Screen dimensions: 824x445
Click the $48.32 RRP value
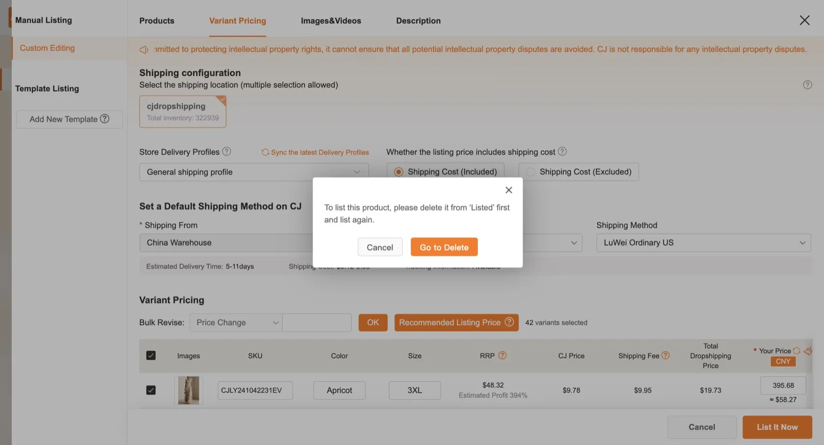(493, 385)
